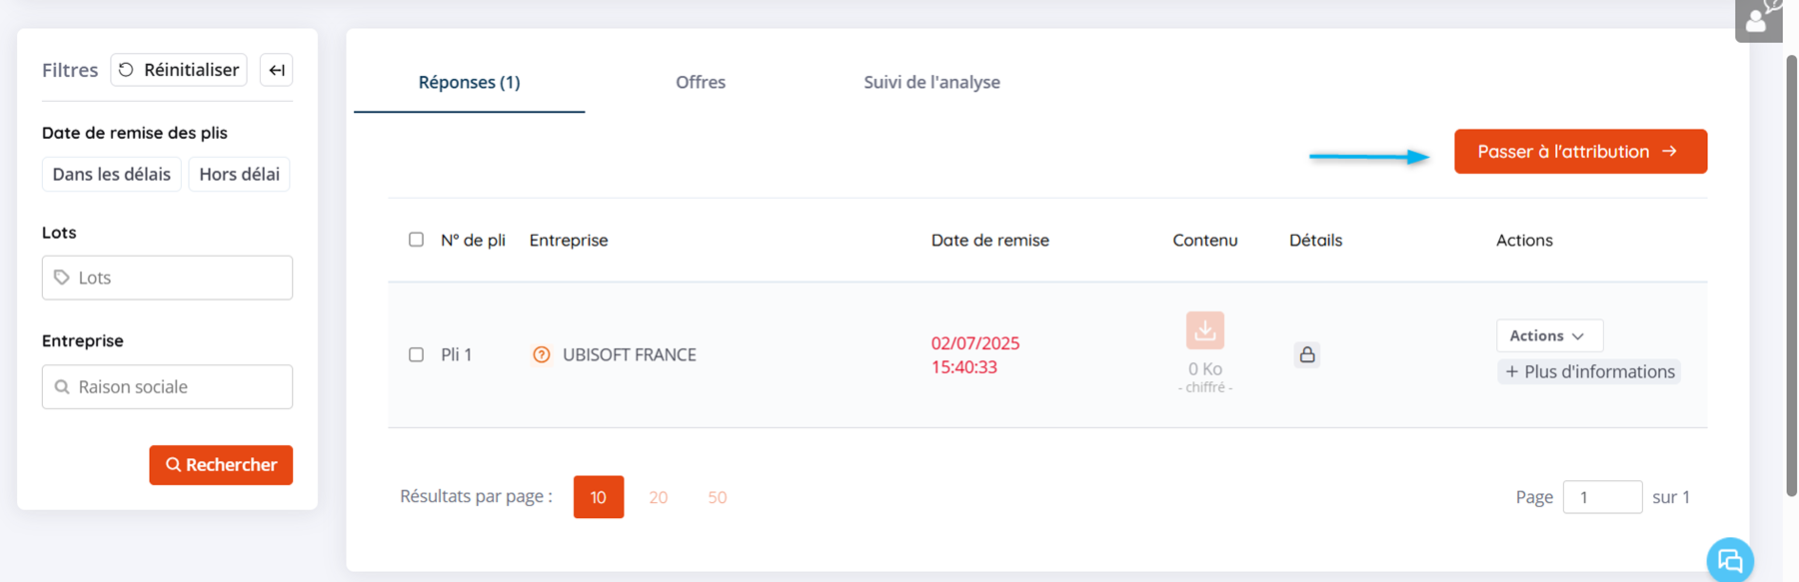Click the Réinitialiser filters button
Image resolution: width=1799 pixels, height=582 pixels.
pos(179,70)
